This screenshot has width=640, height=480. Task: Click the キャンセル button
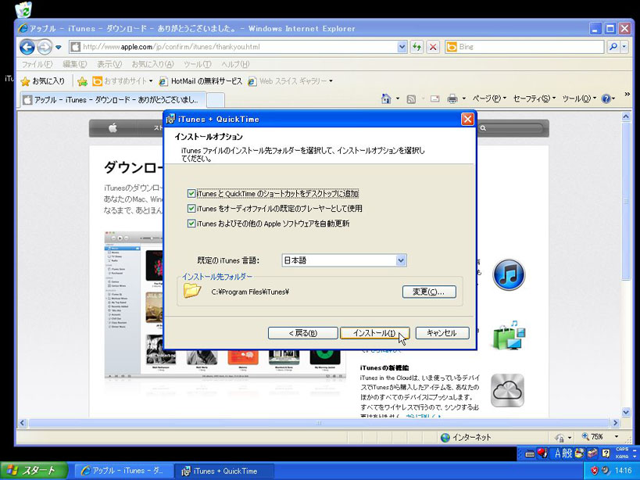click(x=442, y=333)
